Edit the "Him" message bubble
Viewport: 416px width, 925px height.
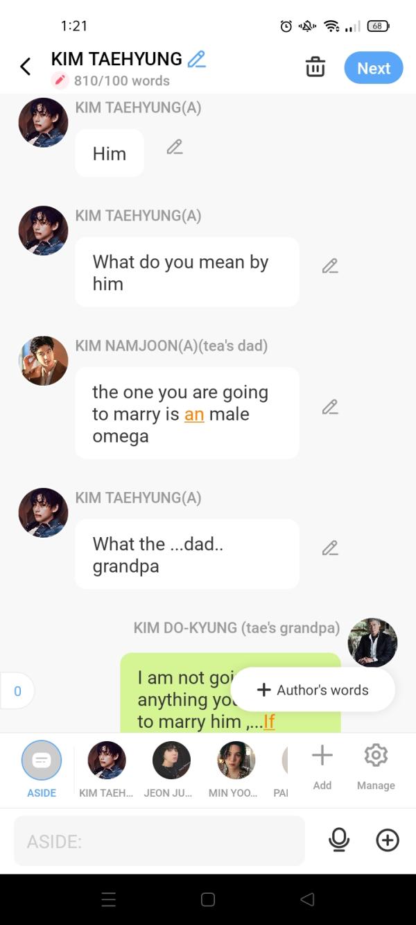[175, 147]
